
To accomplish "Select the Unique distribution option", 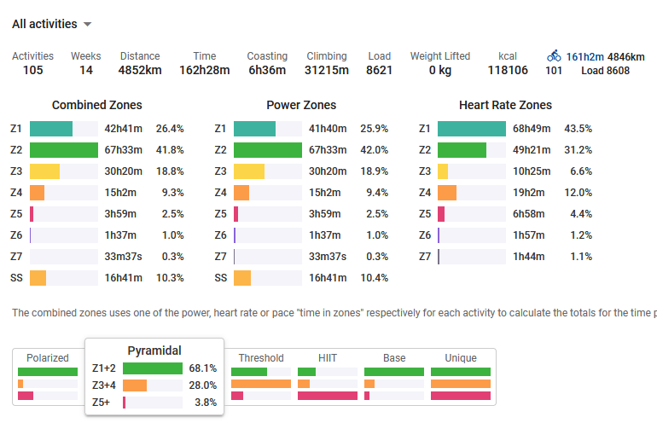I will (461, 376).
